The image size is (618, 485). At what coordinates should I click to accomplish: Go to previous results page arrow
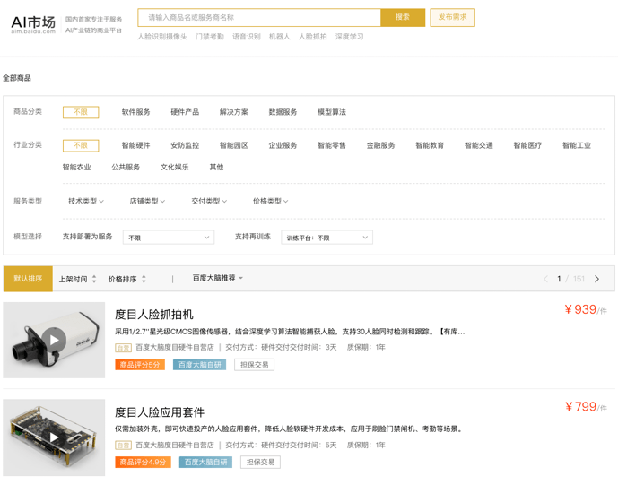546,279
